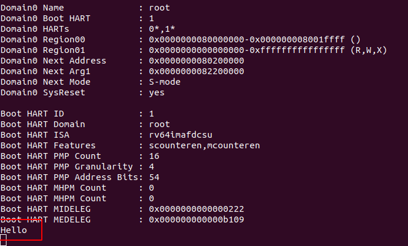This screenshot has height=246, width=408.
Task: Click the MIDELEG value 0x0000000000000222
Action: tap(197, 209)
